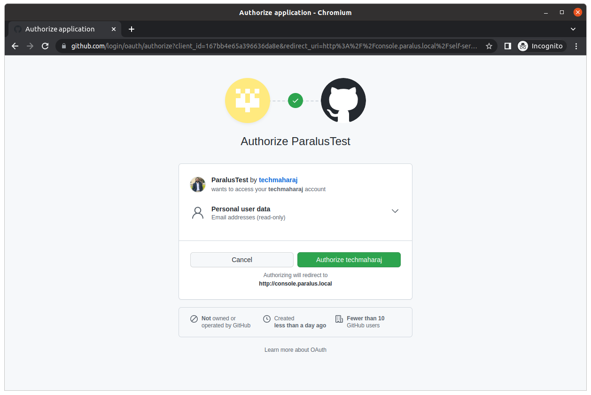Maximize the Chromium window
This screenshot has width=591, height=395.
pyautogui.click(x=562, y=12)
